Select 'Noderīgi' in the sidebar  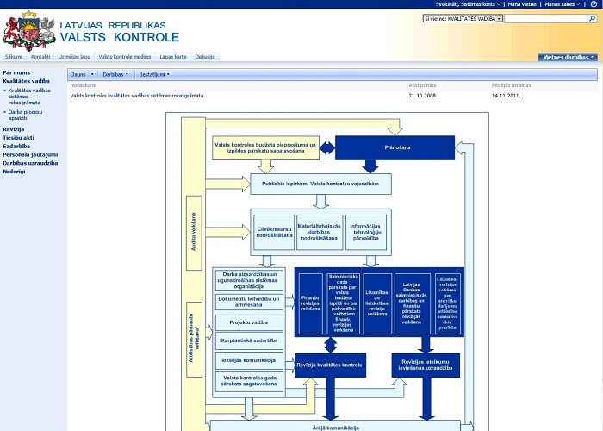click(14, 172)
